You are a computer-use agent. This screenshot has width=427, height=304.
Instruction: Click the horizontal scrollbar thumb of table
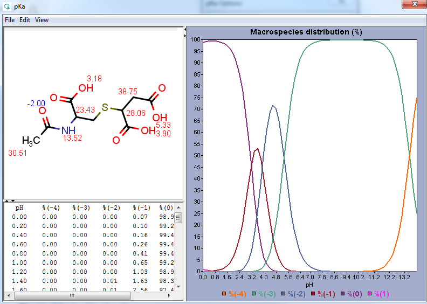pos(72,295)
